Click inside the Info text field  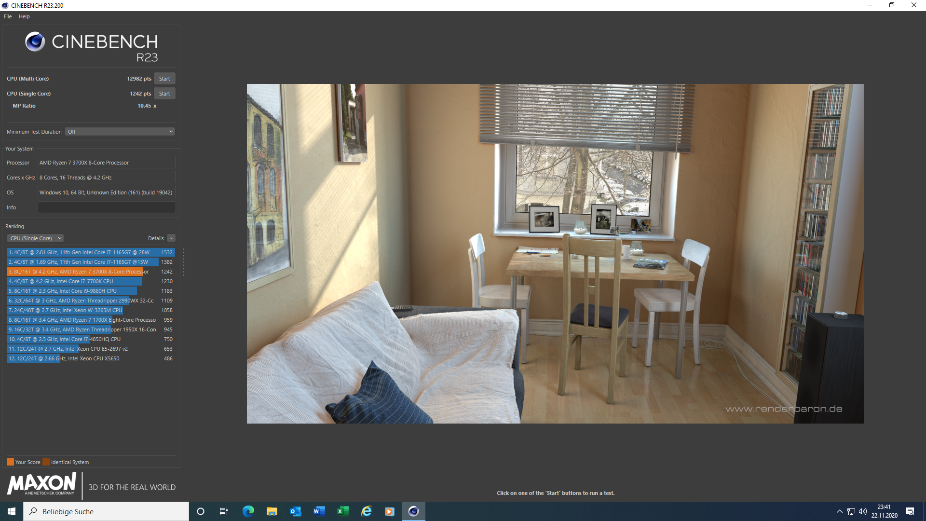(x=106, y=207)
